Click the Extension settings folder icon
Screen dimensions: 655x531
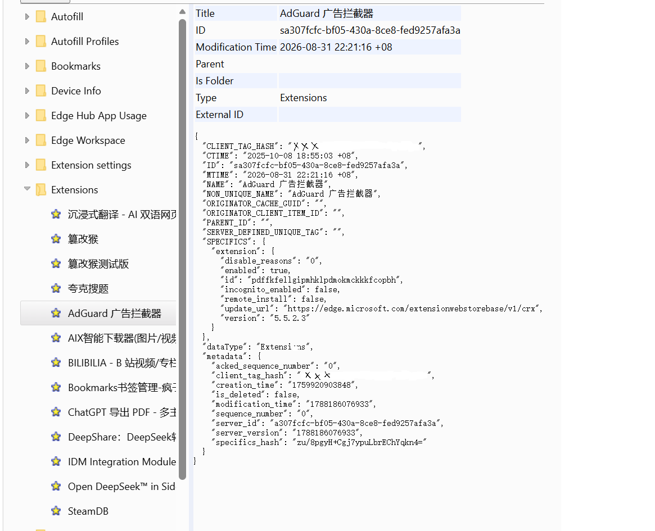(41, 165)
